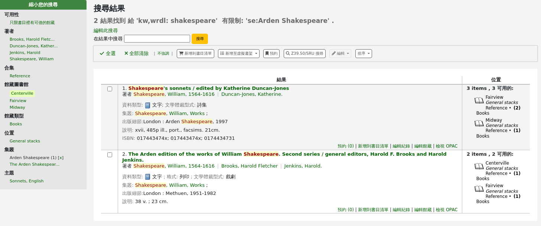Filter by The Arden Shakespear... series
This screenshot has width=541, height=226.
click(x=35, y=164)
